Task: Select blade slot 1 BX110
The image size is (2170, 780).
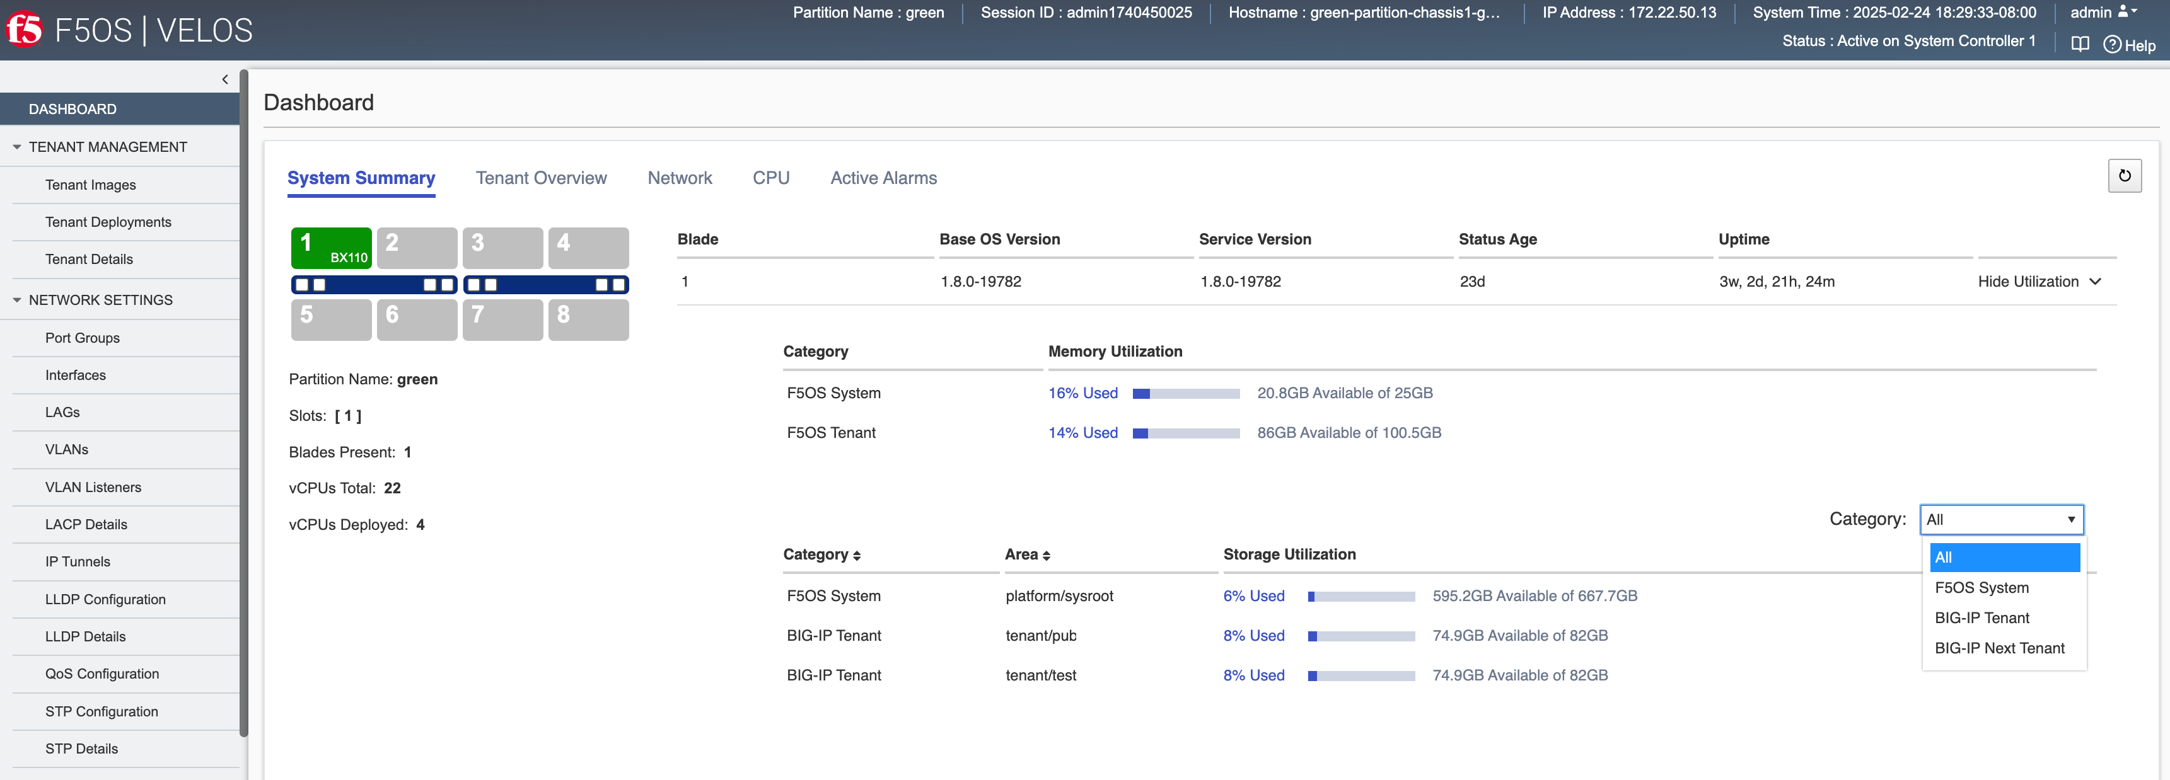Action: (x=331, y=248)
